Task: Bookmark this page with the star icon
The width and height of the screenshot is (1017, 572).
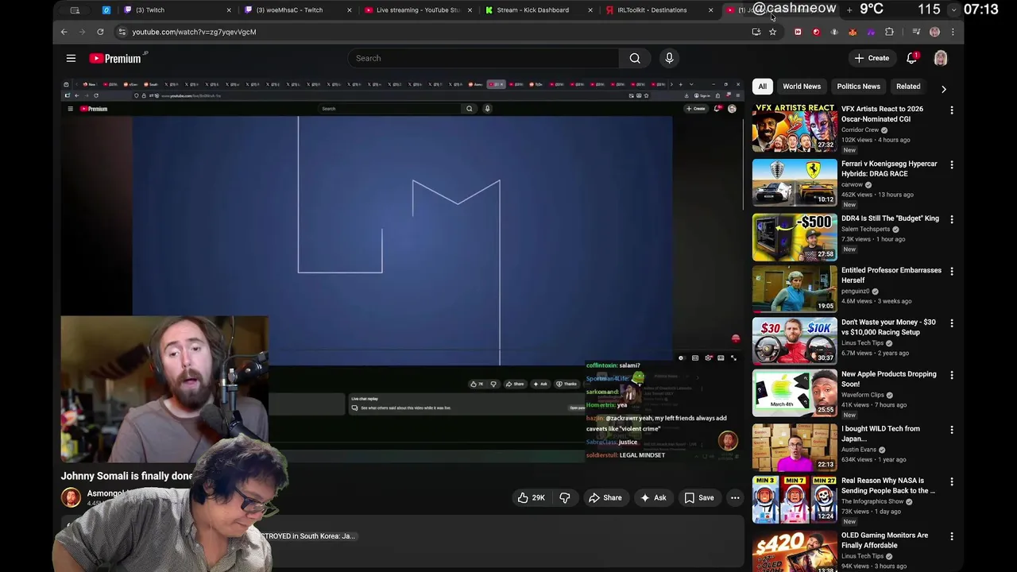Action: pyautogui.click(x=772, y=32)
